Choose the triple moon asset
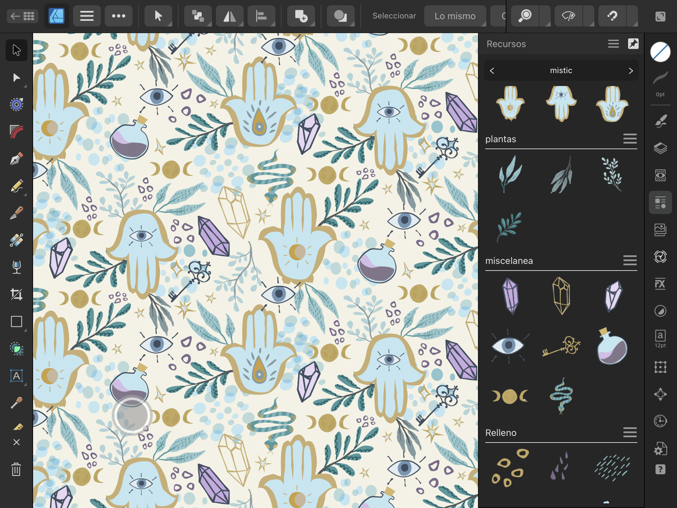The width and height of the screenshot is (677, 508). pos(510,396)
